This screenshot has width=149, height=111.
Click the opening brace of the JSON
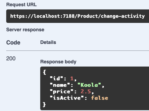click(45, 72)
